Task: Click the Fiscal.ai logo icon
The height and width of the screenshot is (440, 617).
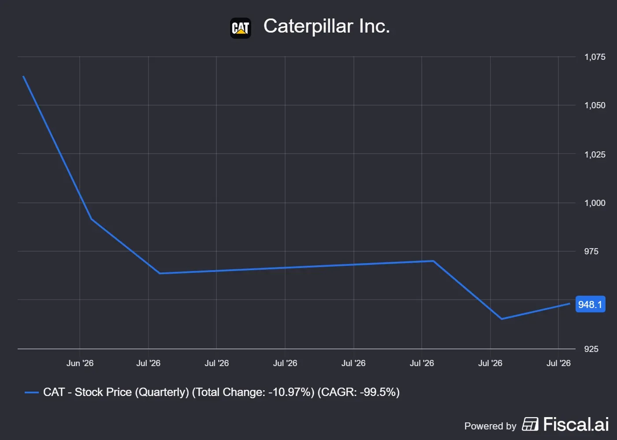Action: pos(530,424)
